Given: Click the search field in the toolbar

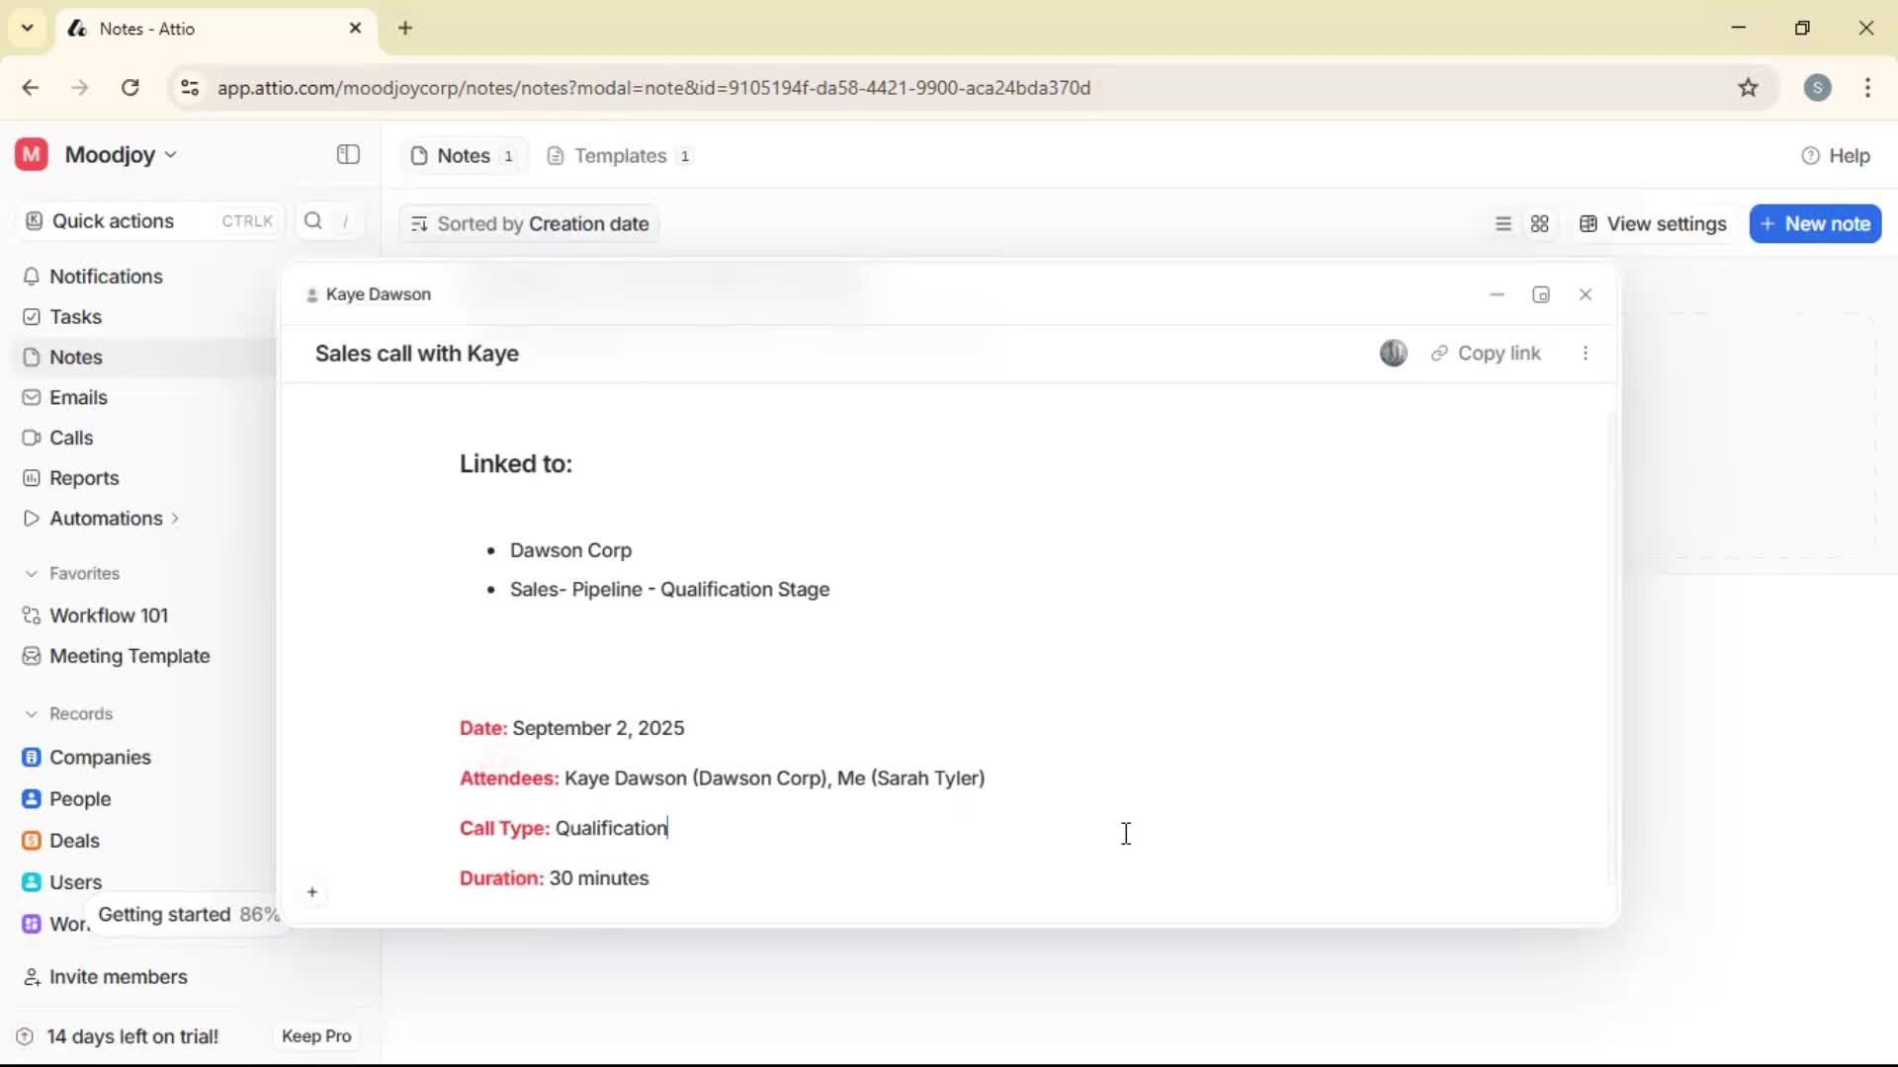Looking at the screenshot, I should click(x=326, y=221).
